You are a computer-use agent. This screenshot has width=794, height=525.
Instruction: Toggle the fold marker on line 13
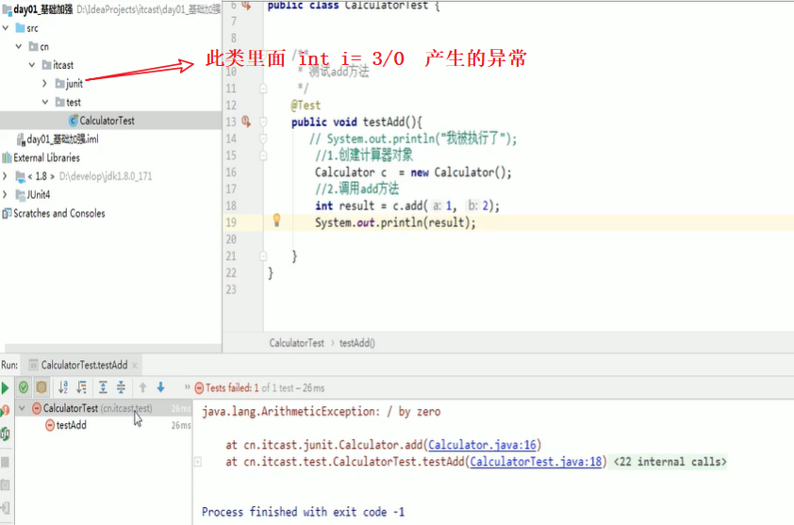[263, 122]
